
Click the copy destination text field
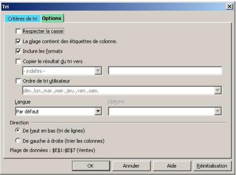pos(165,71)
